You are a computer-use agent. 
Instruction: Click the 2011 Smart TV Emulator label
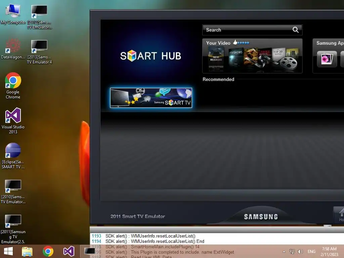coord(138,216)
